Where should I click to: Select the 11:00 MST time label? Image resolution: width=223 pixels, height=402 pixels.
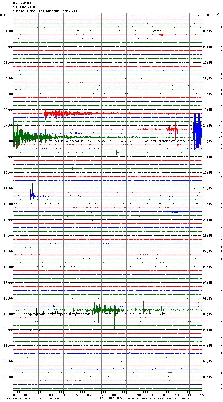point(8,188)
